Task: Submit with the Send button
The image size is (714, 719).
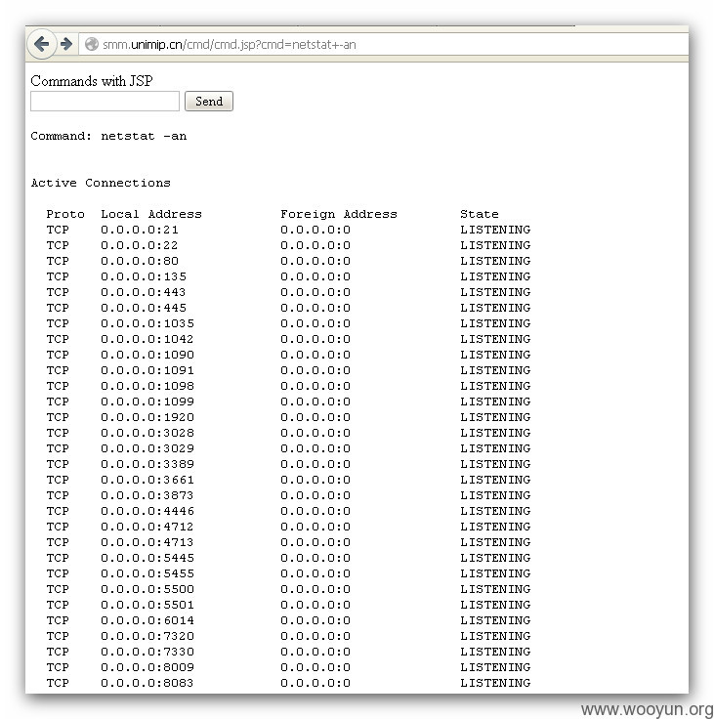Action: tap(209, 101)
